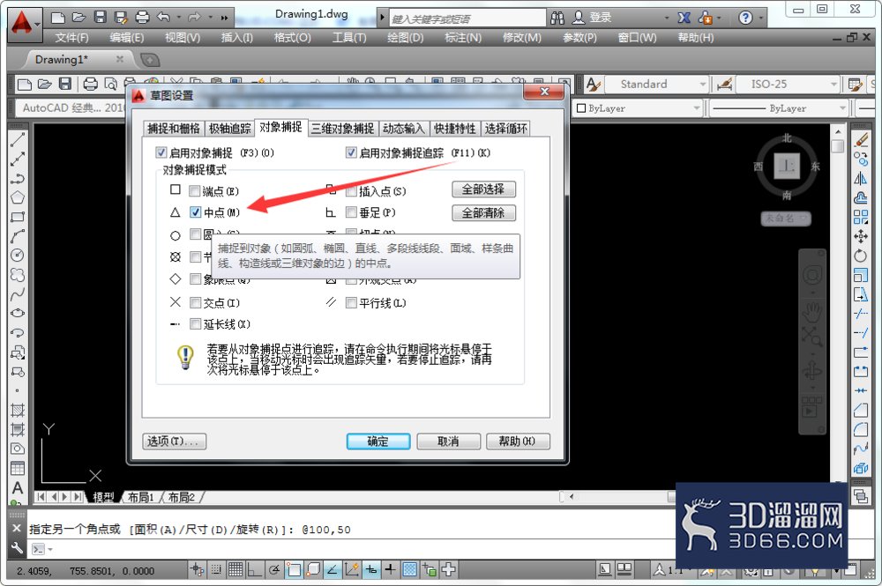882x586 pixels.
Task: Select the Revision Cloud tool
Action: 18,274
